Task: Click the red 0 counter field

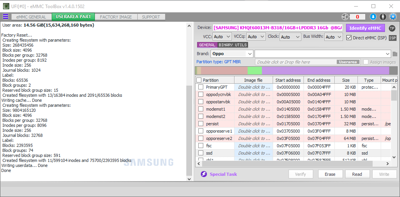Action: click(x=357, y=17)
